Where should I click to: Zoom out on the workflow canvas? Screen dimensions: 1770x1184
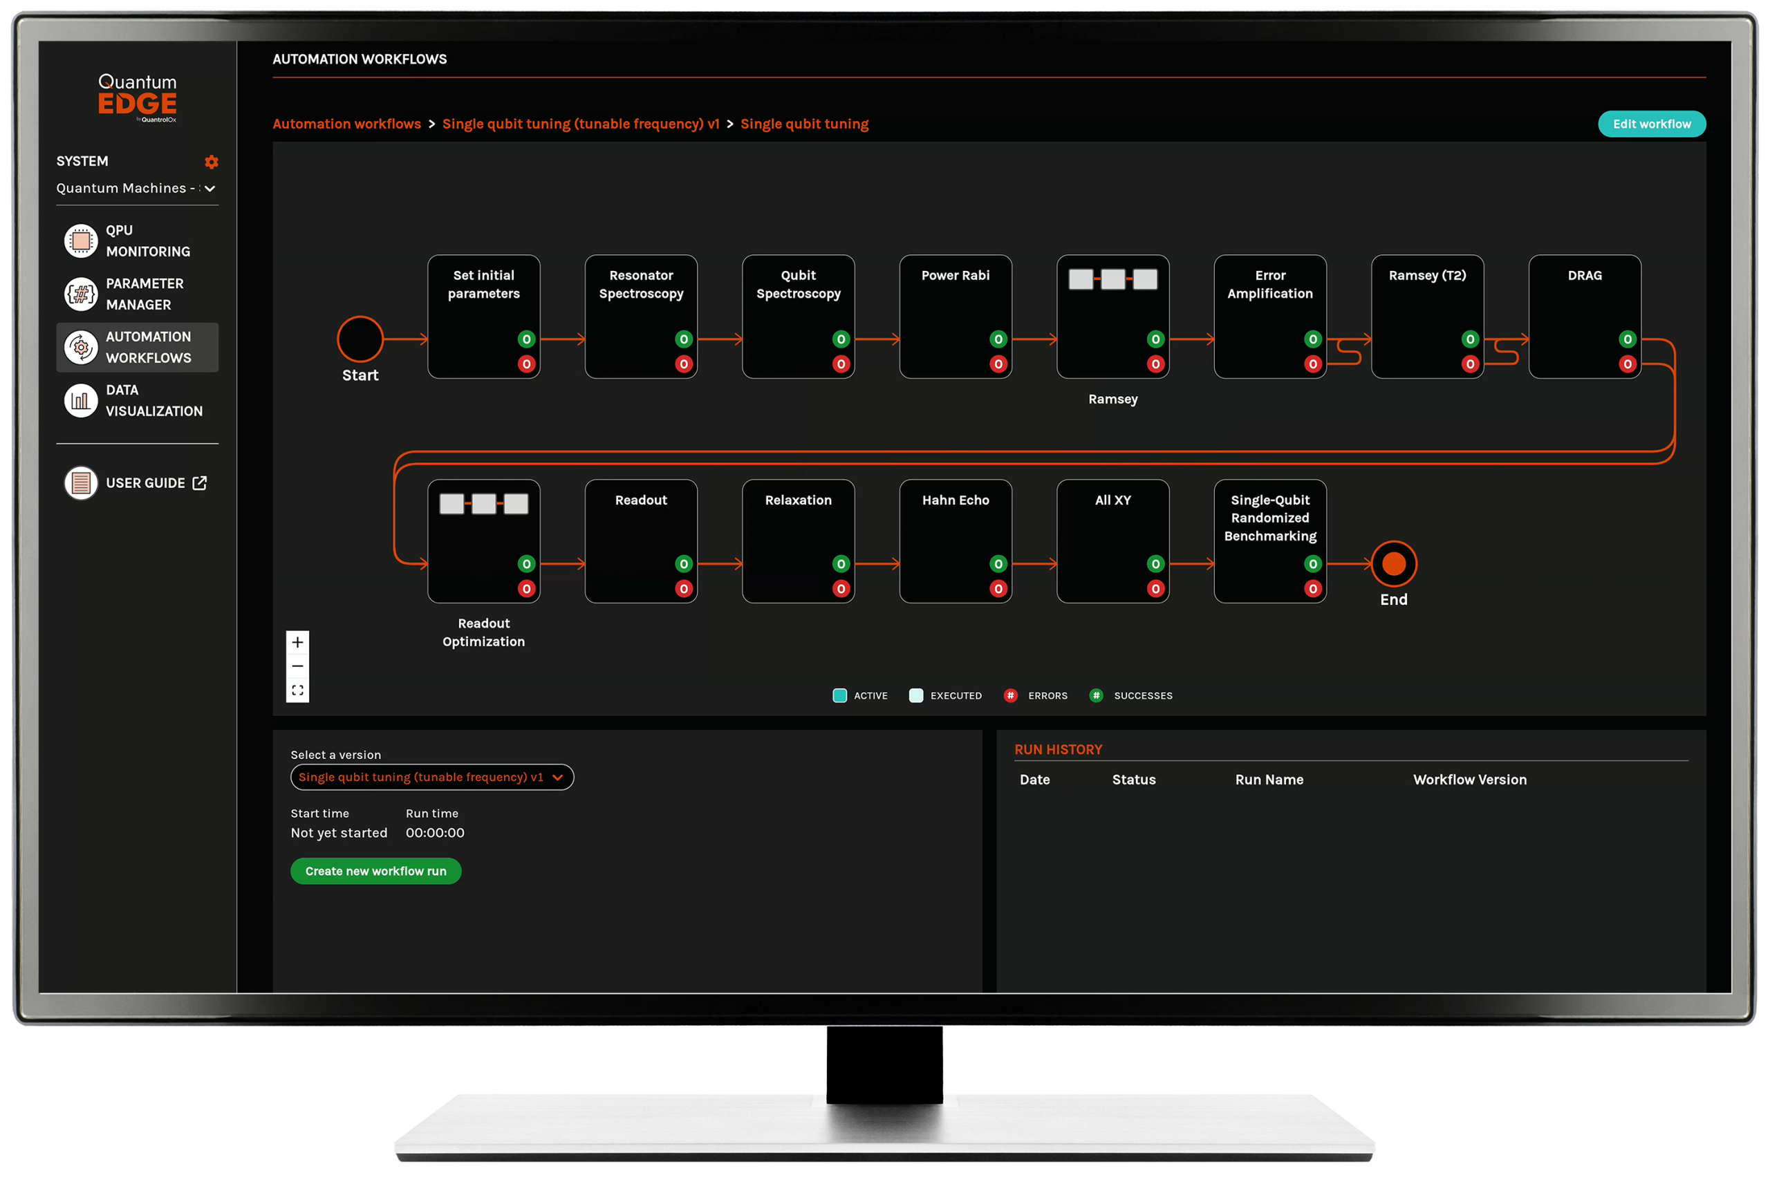(297, 666)
